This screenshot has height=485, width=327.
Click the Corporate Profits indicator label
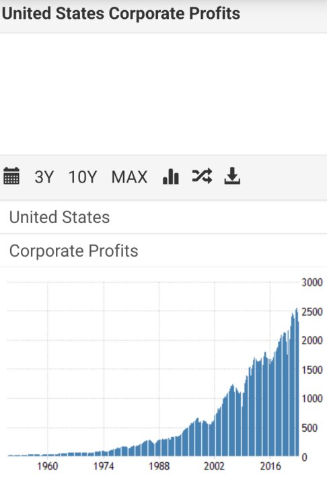pyautogui.click(x=73, y=251)
